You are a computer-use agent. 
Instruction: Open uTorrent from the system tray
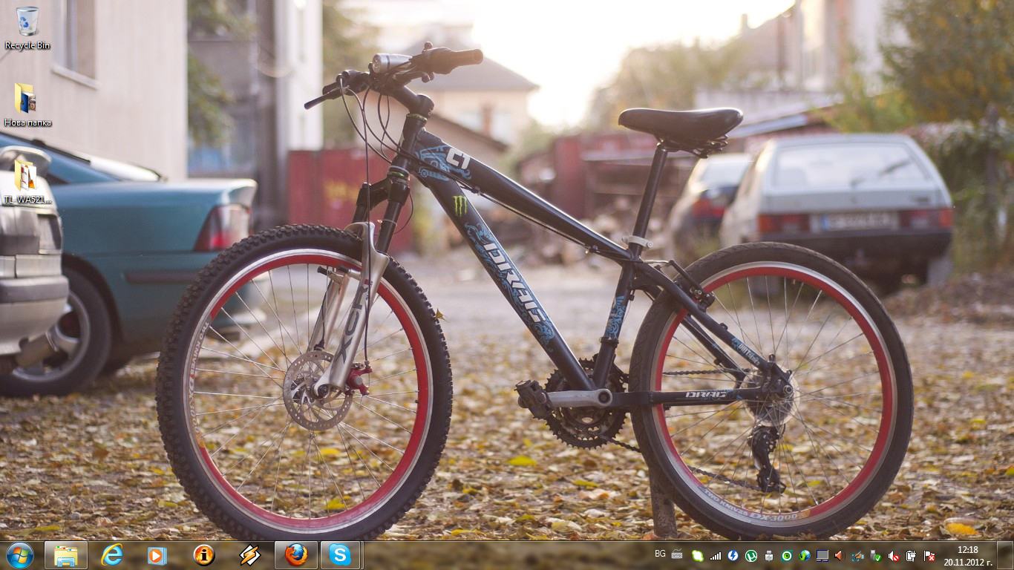[x=751, y=555]
